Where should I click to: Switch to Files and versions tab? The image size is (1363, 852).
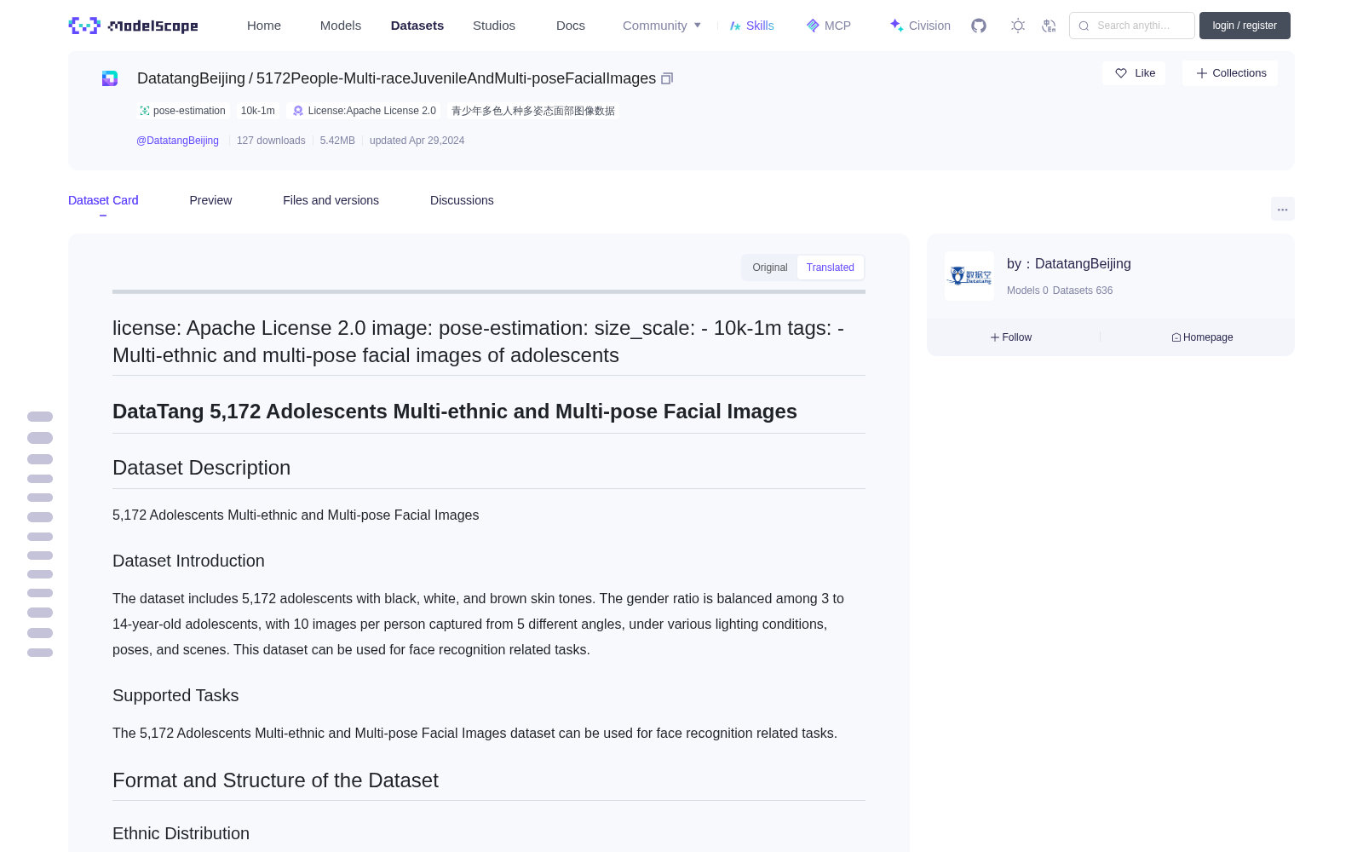[331, 200]
